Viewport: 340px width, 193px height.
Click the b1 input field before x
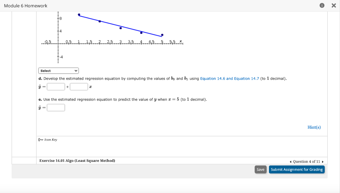[78, 87]
